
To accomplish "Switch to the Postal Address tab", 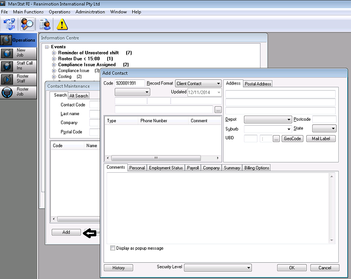I will pos(258,84).
